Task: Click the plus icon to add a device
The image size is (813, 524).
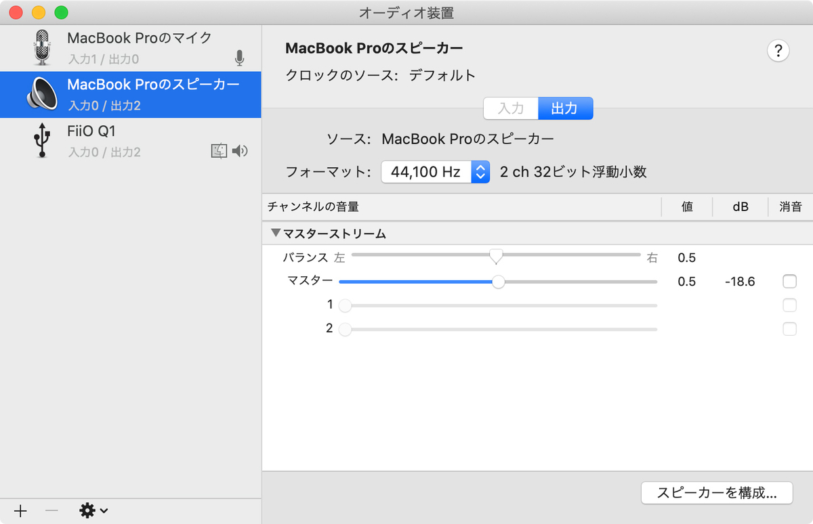Action: click(21, 510)
